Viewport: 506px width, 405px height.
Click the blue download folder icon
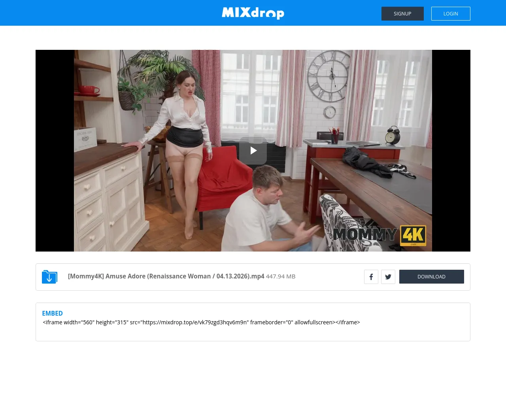pyautogui.click(x=49, y=276)
